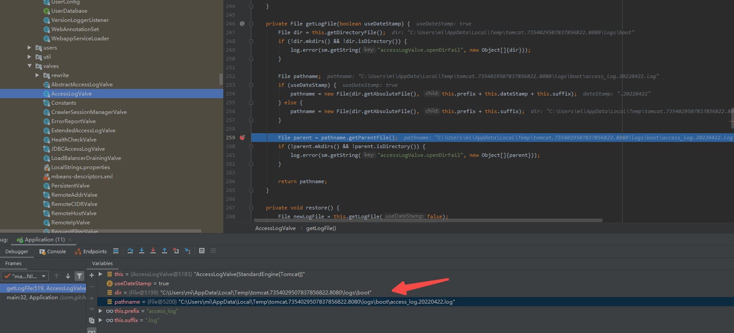Switch to the Console tab
Screen dimensions: 734x333
pyautogui.click(x=53, y=252)
